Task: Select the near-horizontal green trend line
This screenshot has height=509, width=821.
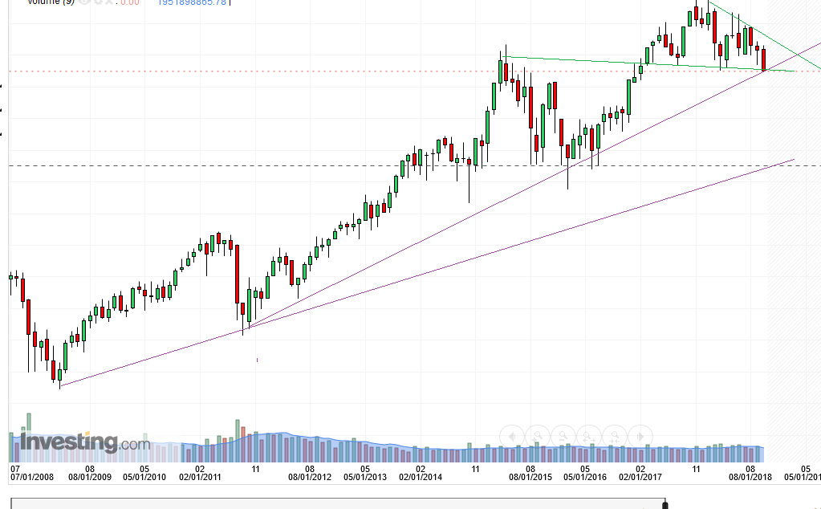Action: pyautogui.click(x=578, y=61)
